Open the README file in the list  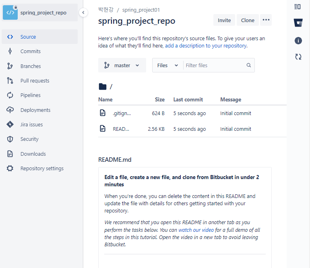(121, 129)
